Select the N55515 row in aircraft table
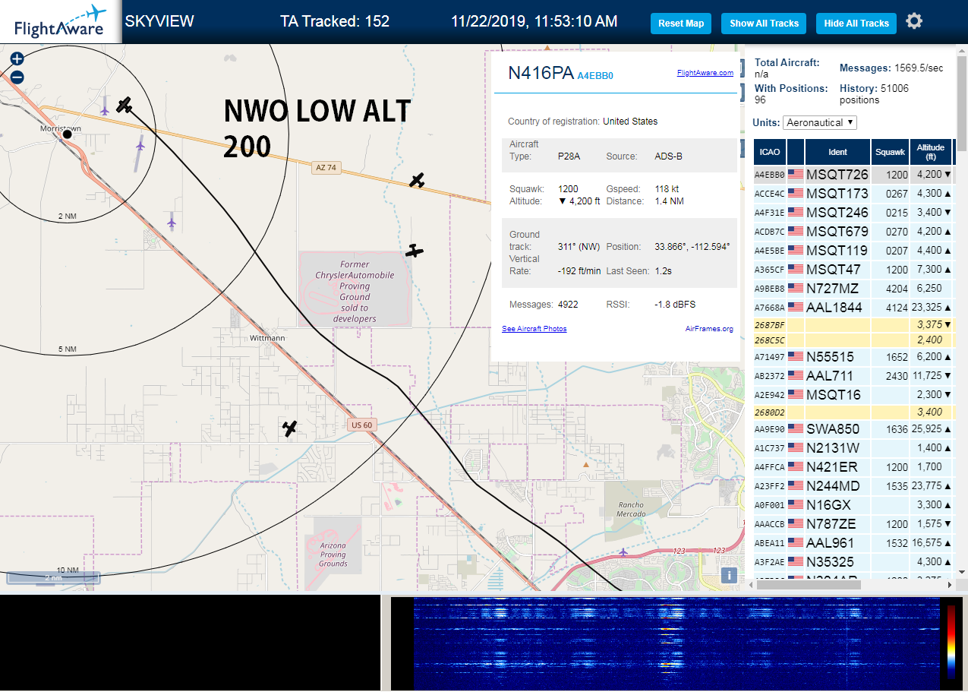 tap(853, 357)
